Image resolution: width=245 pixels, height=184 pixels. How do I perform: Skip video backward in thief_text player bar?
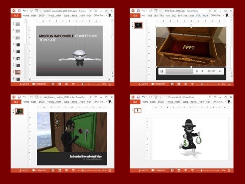tap(197, 71)
